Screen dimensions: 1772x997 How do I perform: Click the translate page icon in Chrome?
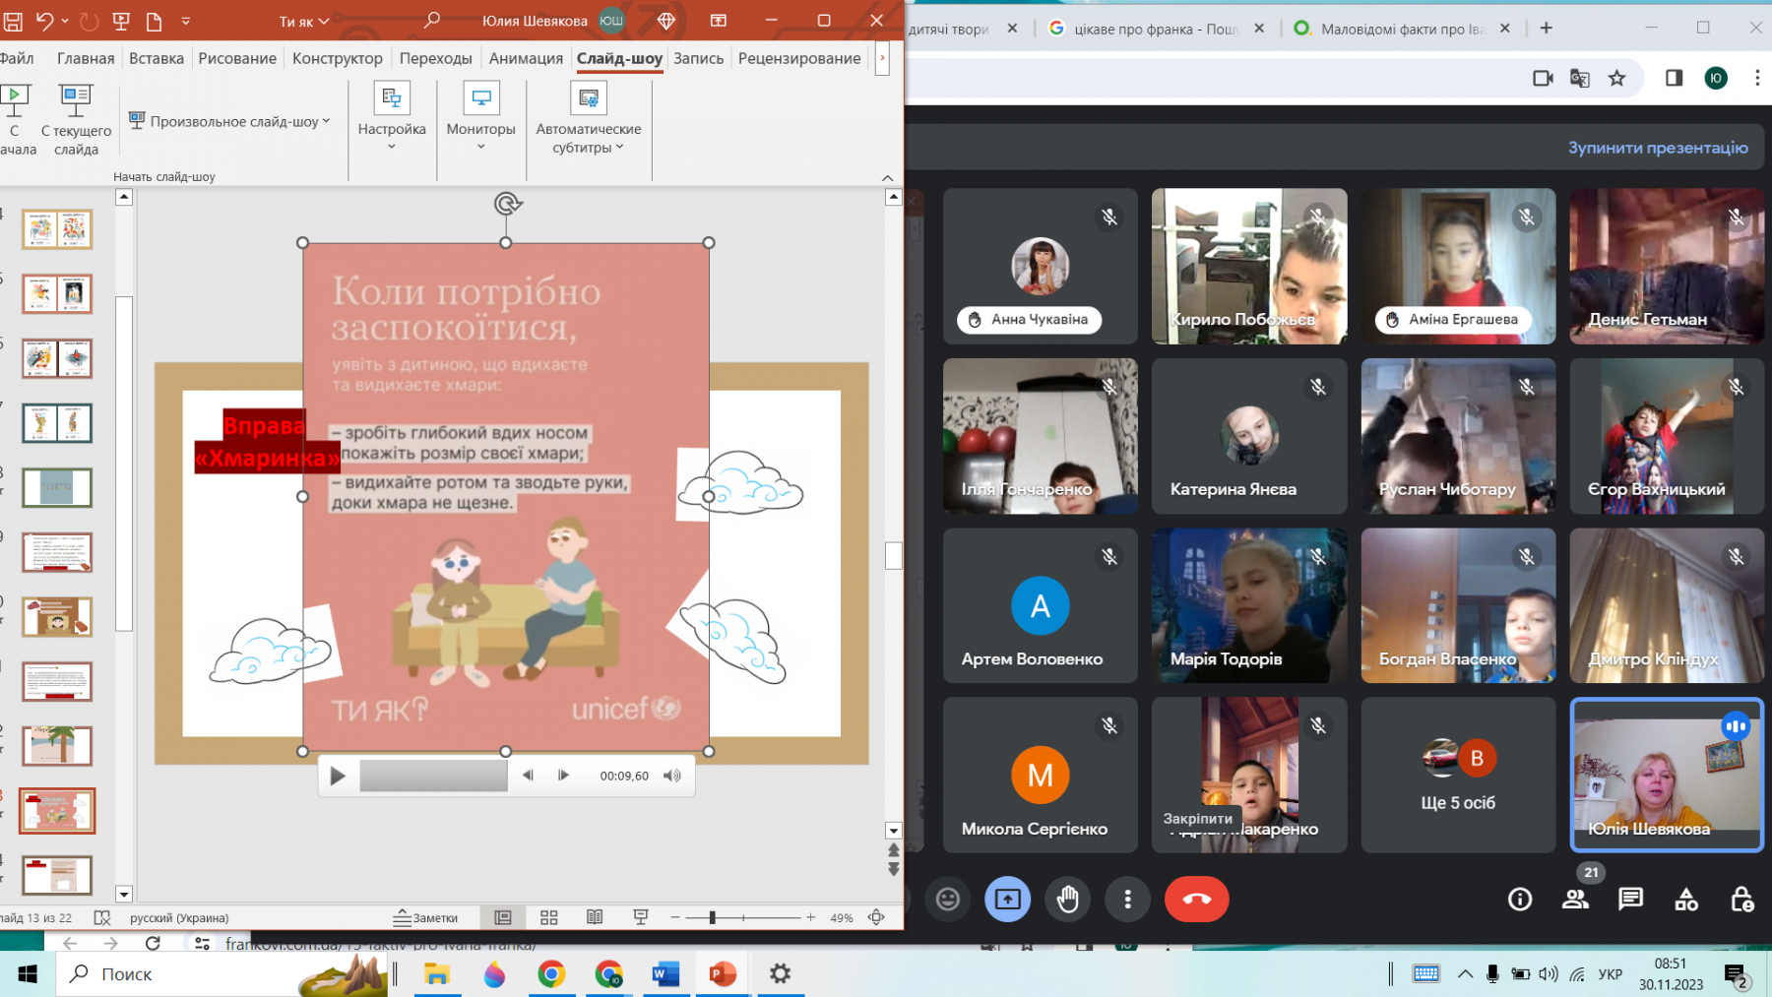[1580, 78]
